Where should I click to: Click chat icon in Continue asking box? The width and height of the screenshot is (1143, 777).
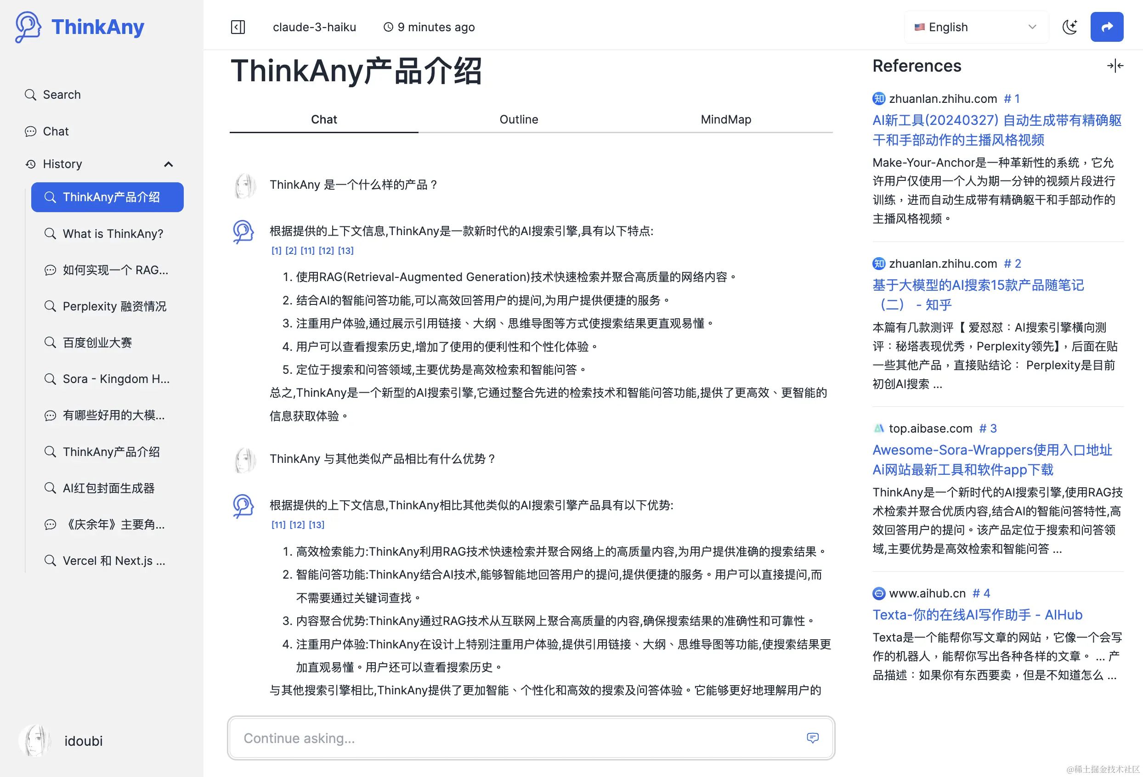[x=813, y=738]
